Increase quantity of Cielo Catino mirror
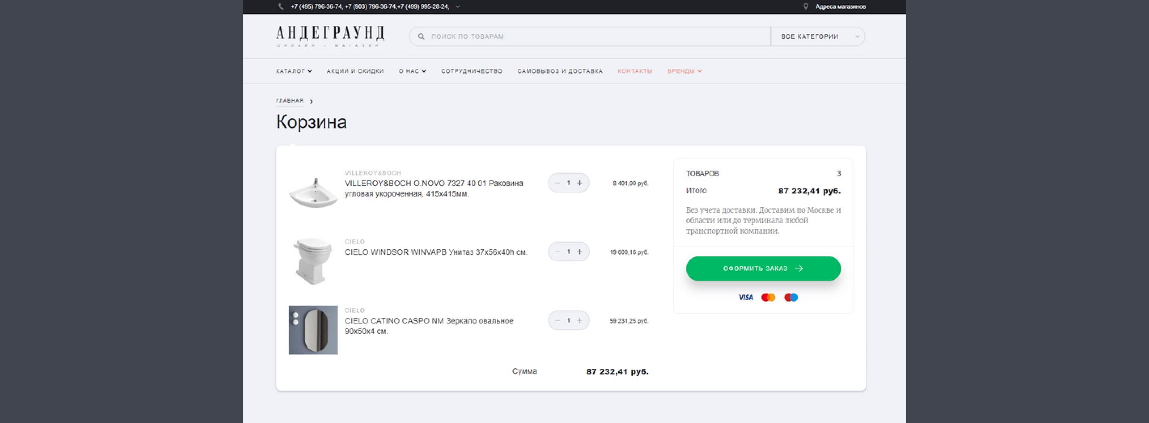Screen dimensions: 1149x423 [579, 320]
